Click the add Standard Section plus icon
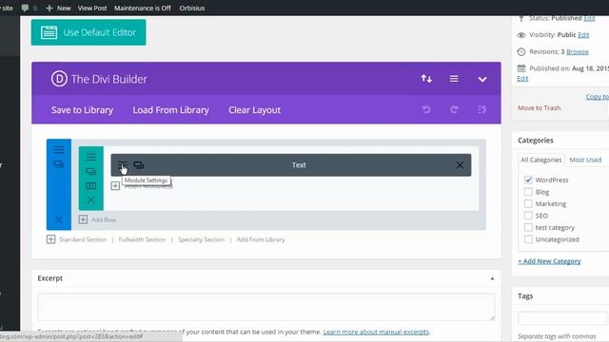The image size is (609, 342). pyautogui.click(x=50, y=239)
